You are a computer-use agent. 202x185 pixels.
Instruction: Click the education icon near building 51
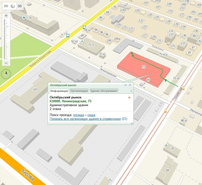tap(24, 17)
